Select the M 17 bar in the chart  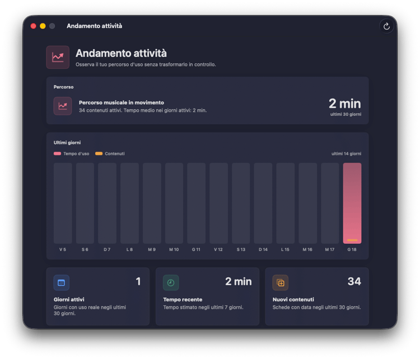pyautogui.click(x=330, y=203)
